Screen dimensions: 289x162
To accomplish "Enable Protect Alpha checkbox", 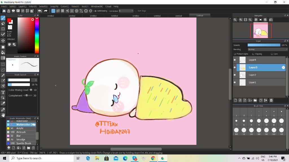I will click(235, 54).
